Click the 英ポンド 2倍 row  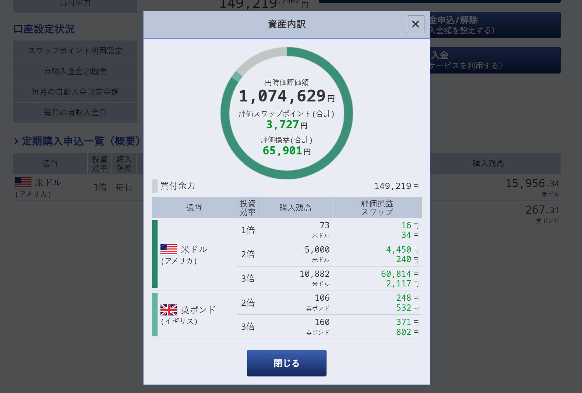[x=329, y=303]
